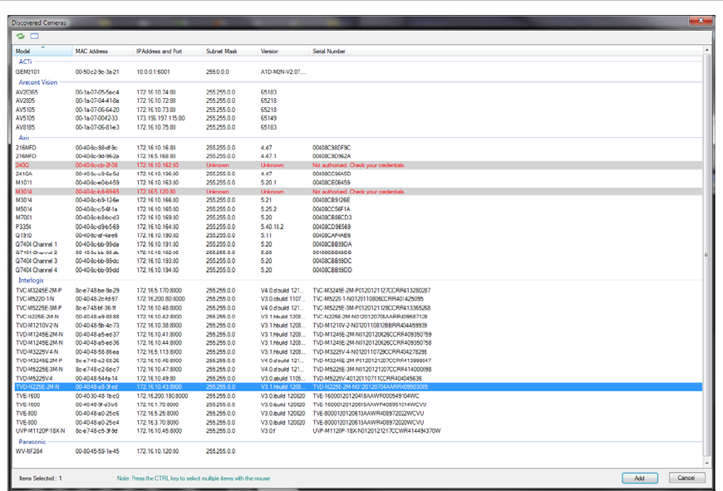The image size is (723, 491).
Task: Click the Items Selected: 1 status text
Action: click(x=41, y=478)
